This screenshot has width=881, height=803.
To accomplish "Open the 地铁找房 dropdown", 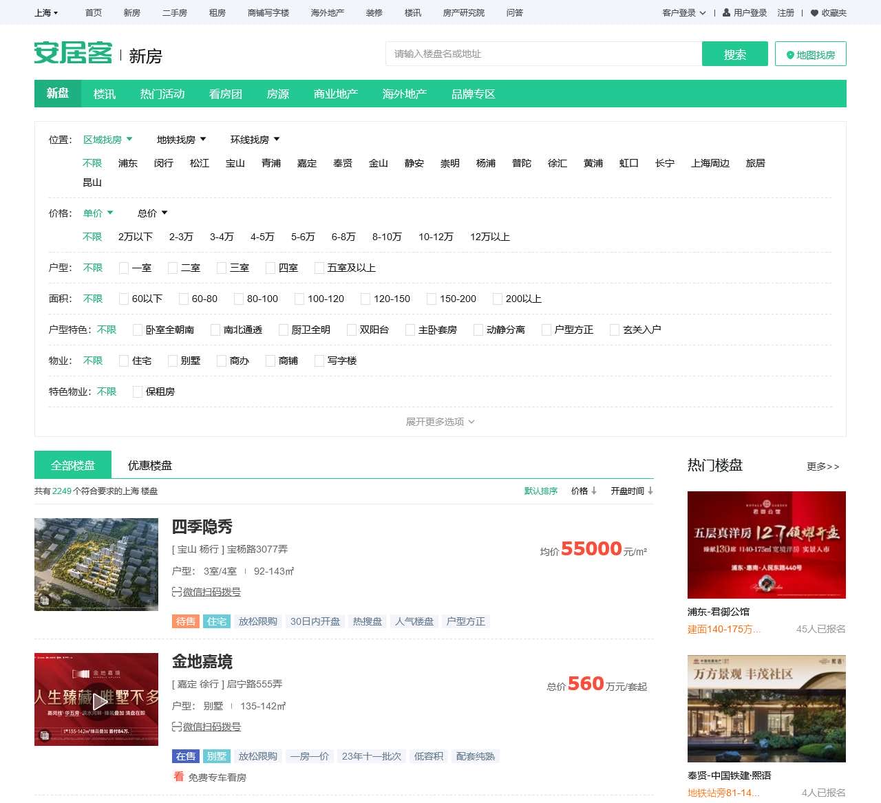I will click(x=181, y=139).
